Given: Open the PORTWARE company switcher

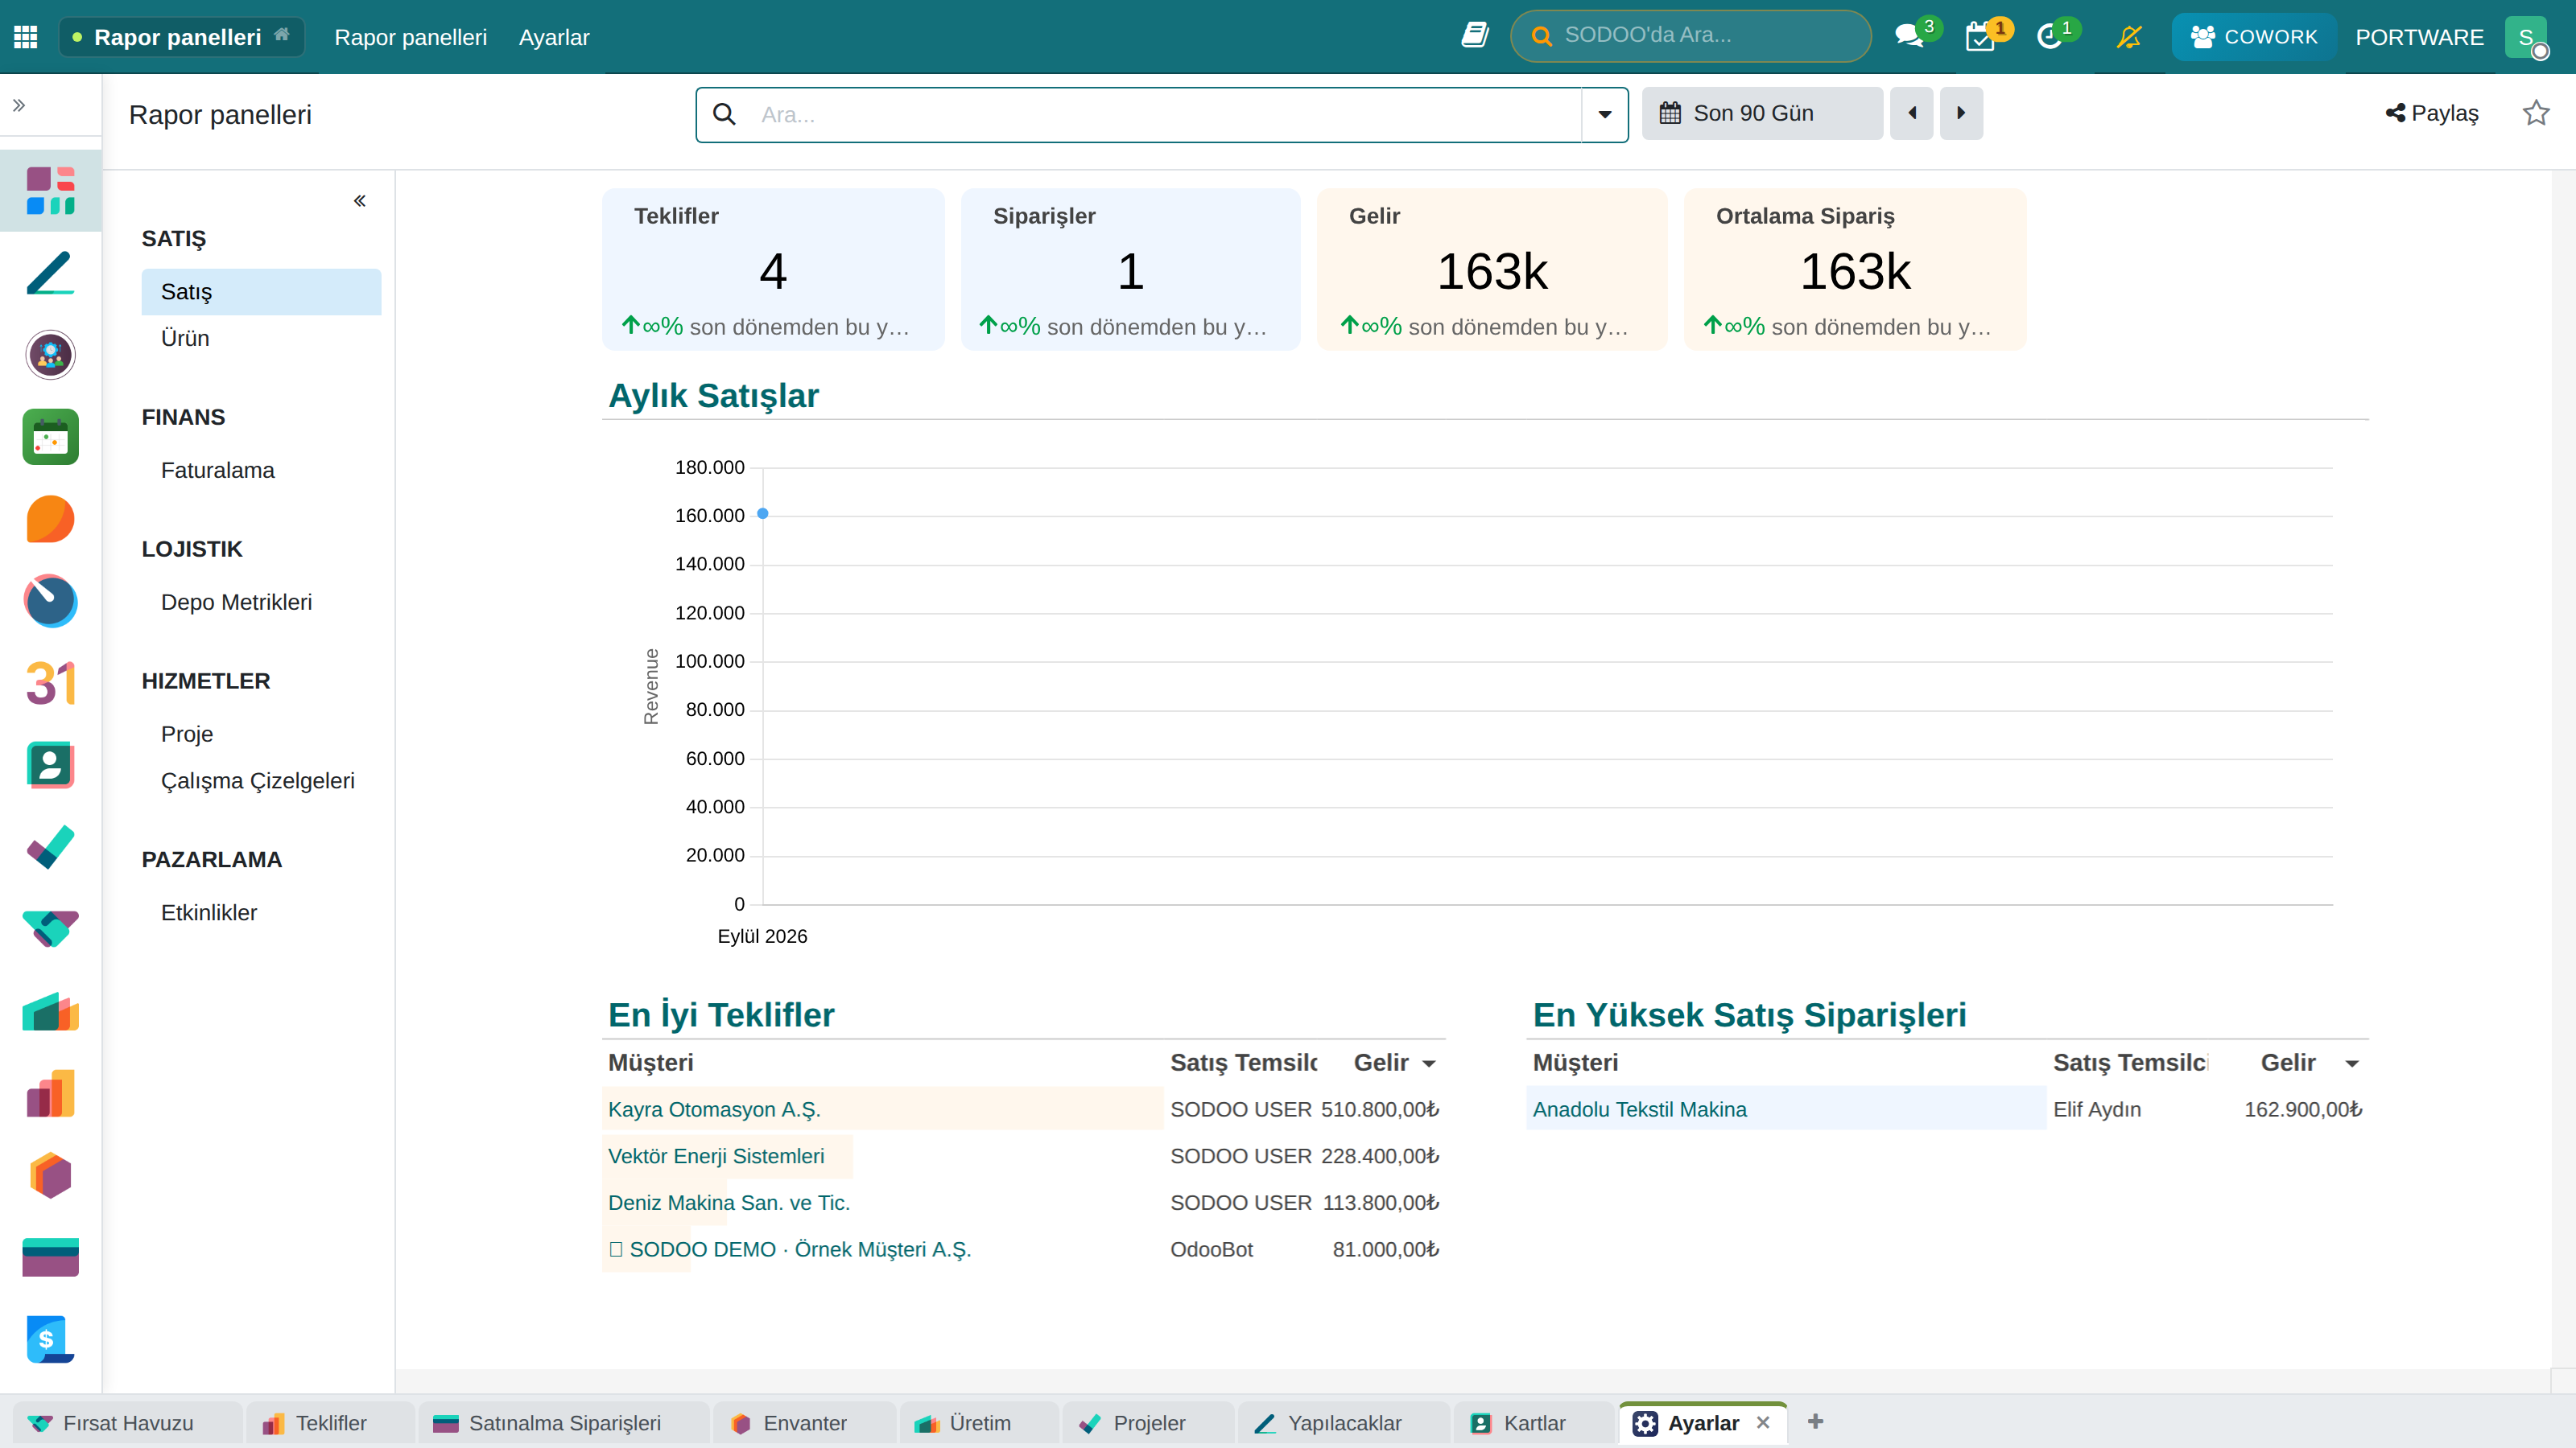Looking at the screenshot, I should click(x=2419, y=37).
